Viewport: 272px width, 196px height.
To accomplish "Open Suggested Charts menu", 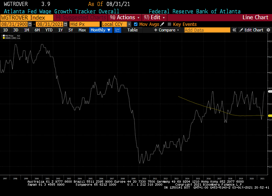I will (x=81, y=17).
